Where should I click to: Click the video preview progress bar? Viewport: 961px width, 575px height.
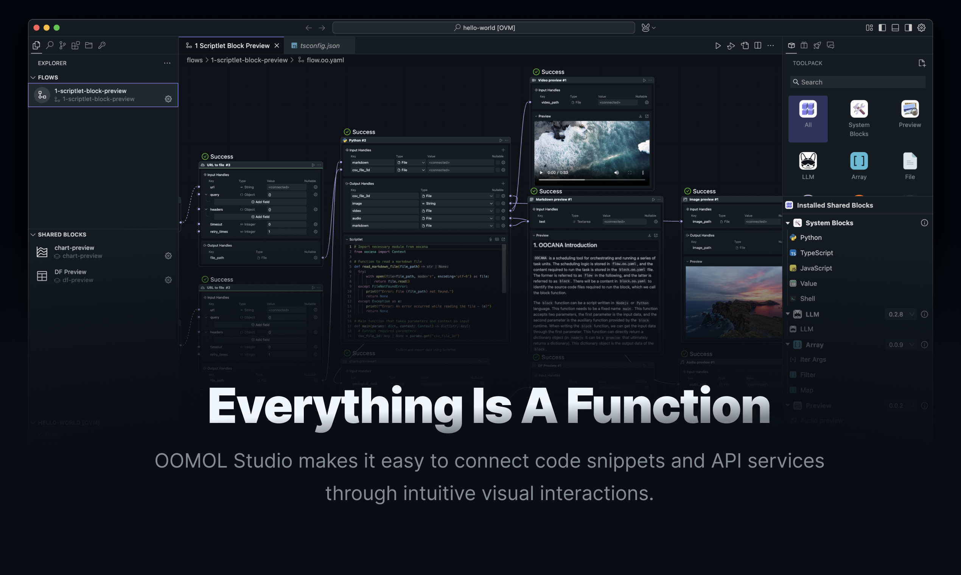pyautogui.click(x=591, y=180)
